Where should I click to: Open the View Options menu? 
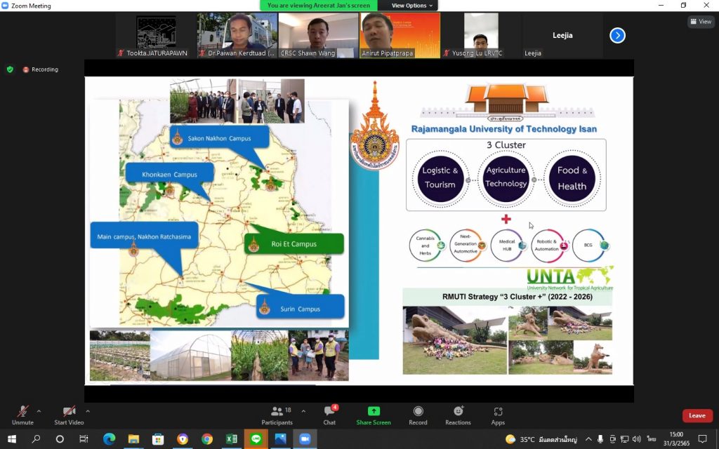coord(411,6)
